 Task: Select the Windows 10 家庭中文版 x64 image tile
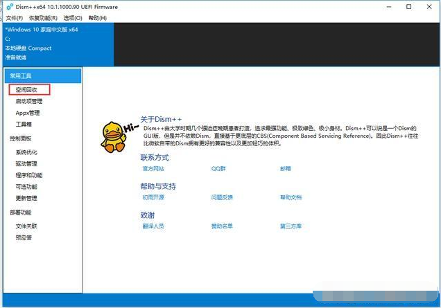coord(58,44)
